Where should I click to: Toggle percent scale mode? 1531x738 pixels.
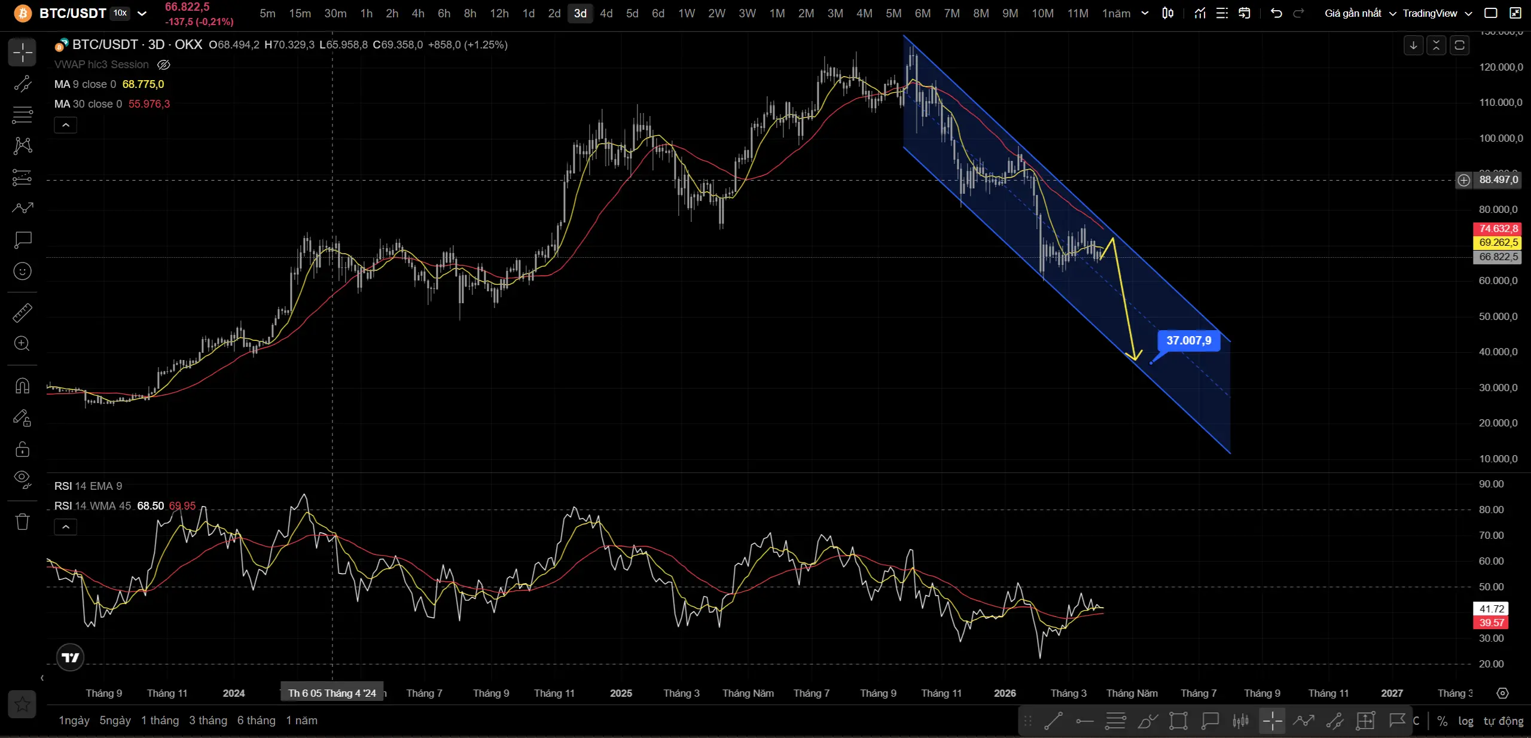pyautogui.click(x=1442, y=721)
